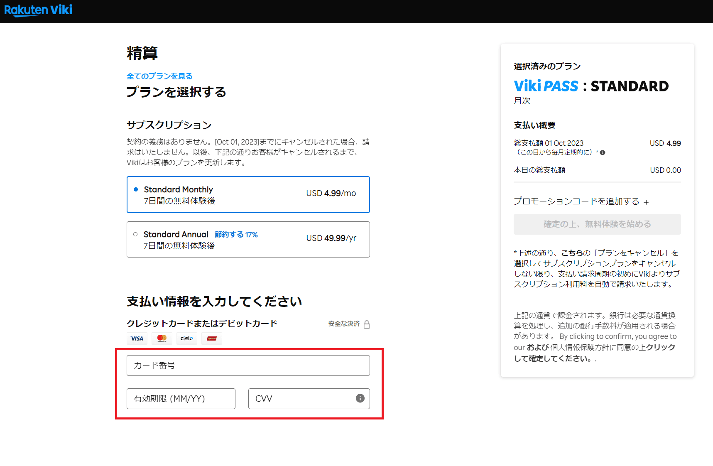Select the Standard Monthly radio button

coord(136,189)
